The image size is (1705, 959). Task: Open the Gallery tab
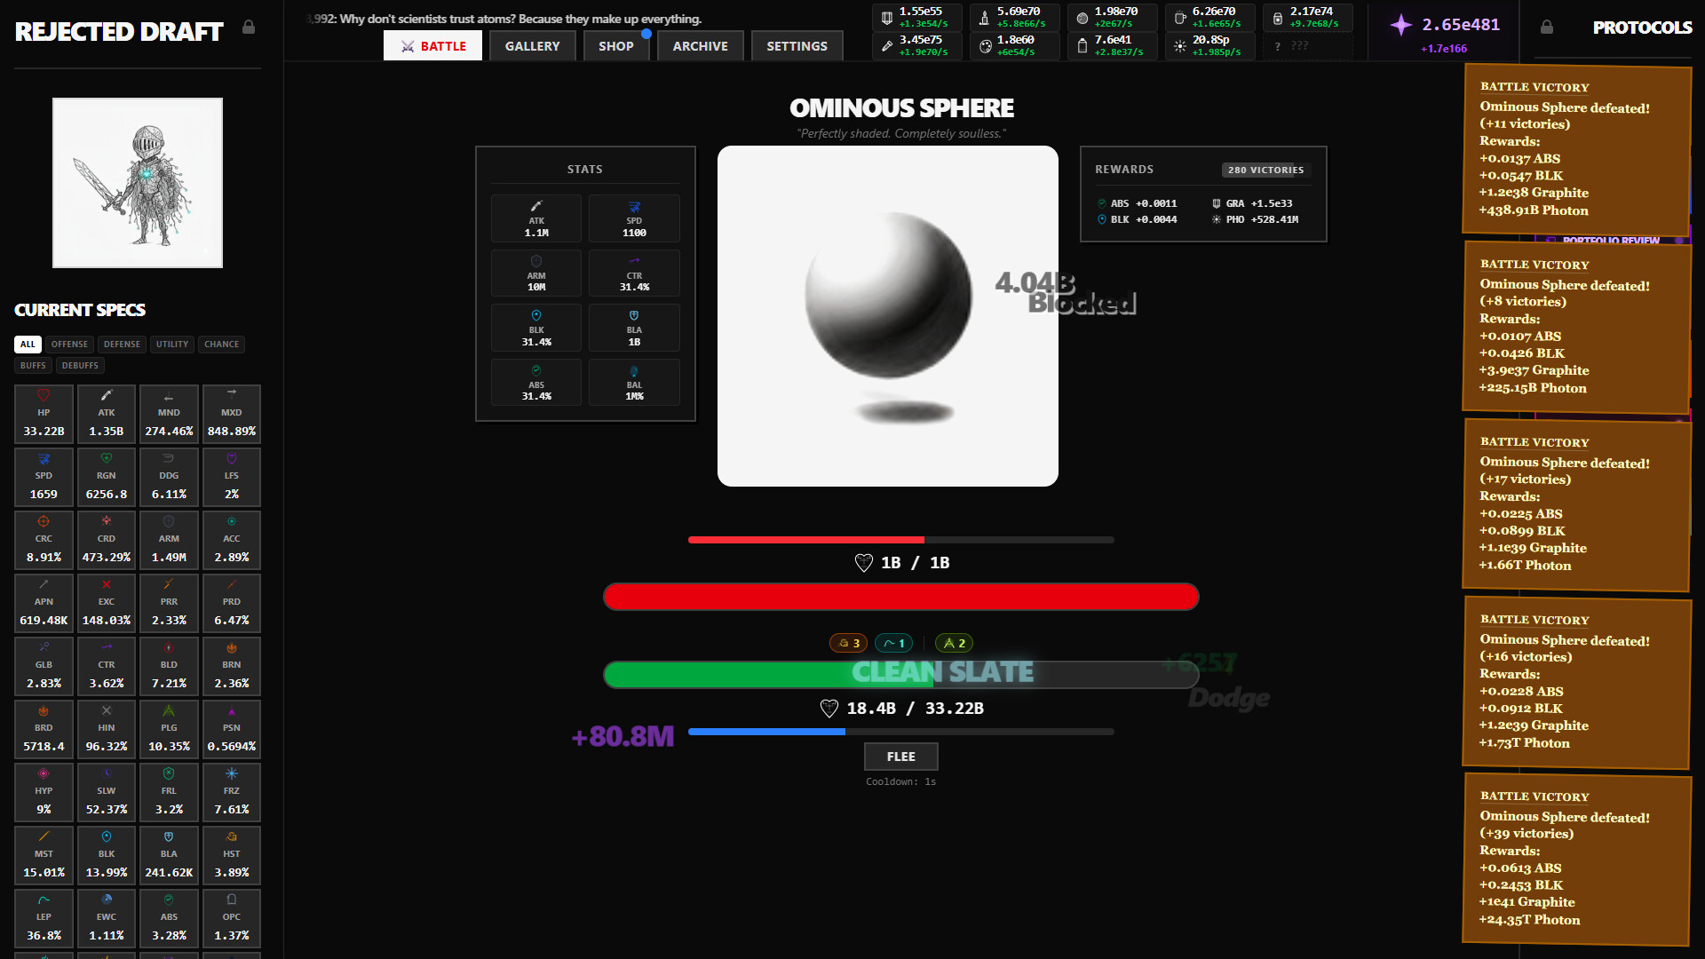(532, 46)
